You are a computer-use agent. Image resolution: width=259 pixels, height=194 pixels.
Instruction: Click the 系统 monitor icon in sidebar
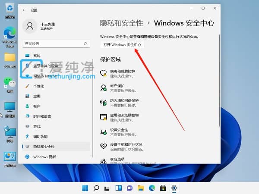[28, 56]
